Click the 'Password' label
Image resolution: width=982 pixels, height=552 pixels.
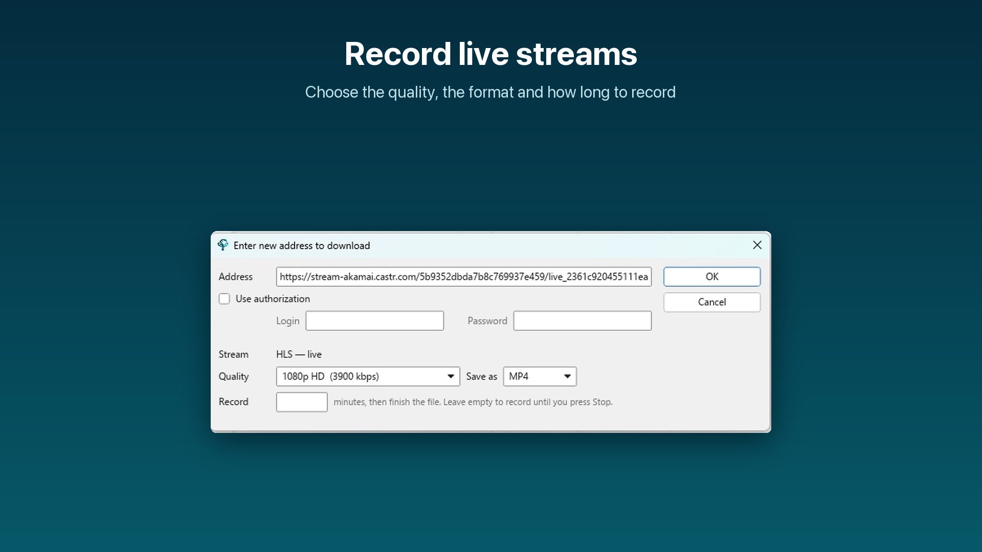pyautogui.click(x=487, y=321)
